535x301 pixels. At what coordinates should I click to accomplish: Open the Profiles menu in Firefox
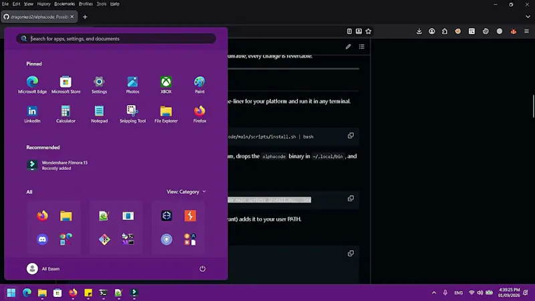click(86, 4)
